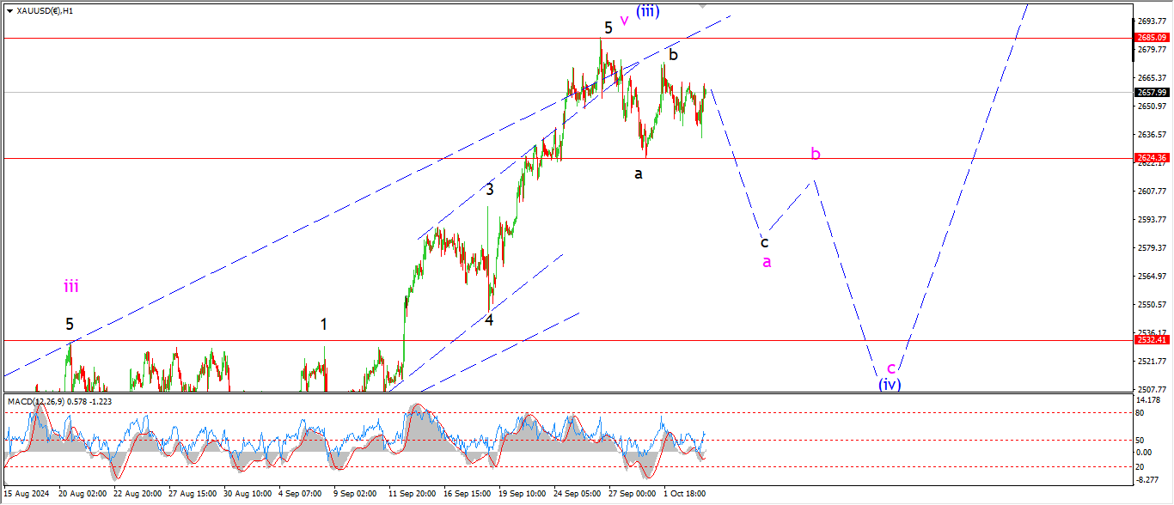
Task: Click the blue (iii) wave label
Action: click(648, 11)
